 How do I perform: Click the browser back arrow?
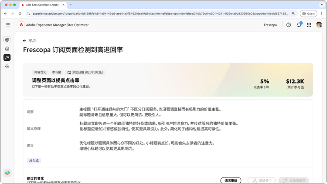click(5, 13)
